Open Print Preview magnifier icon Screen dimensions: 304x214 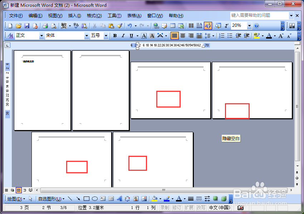click(x=54, y=26)
